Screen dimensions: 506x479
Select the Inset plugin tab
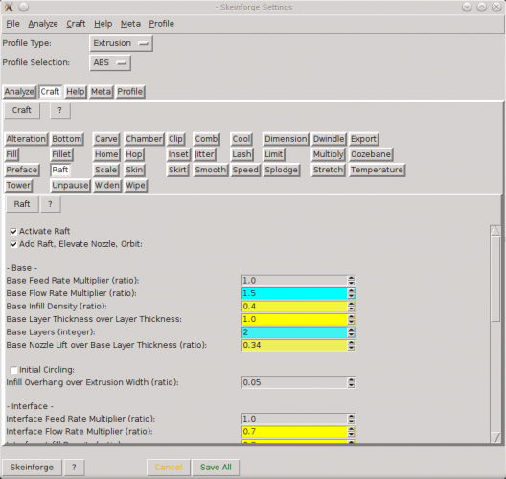(x=178, y=154)
